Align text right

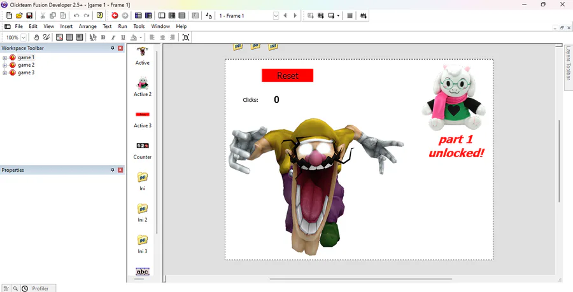tap(172, 38)
